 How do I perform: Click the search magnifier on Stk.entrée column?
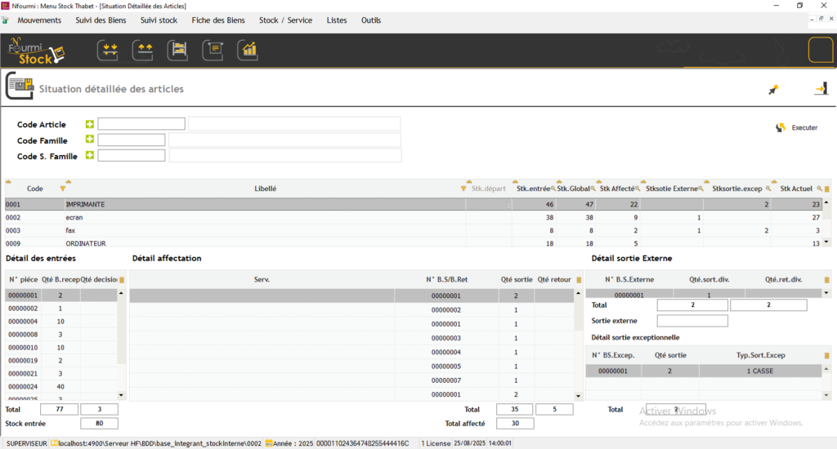coord(552,189)
